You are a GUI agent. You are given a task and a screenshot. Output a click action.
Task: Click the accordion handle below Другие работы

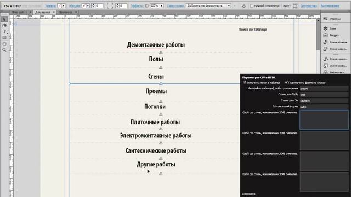161,173
